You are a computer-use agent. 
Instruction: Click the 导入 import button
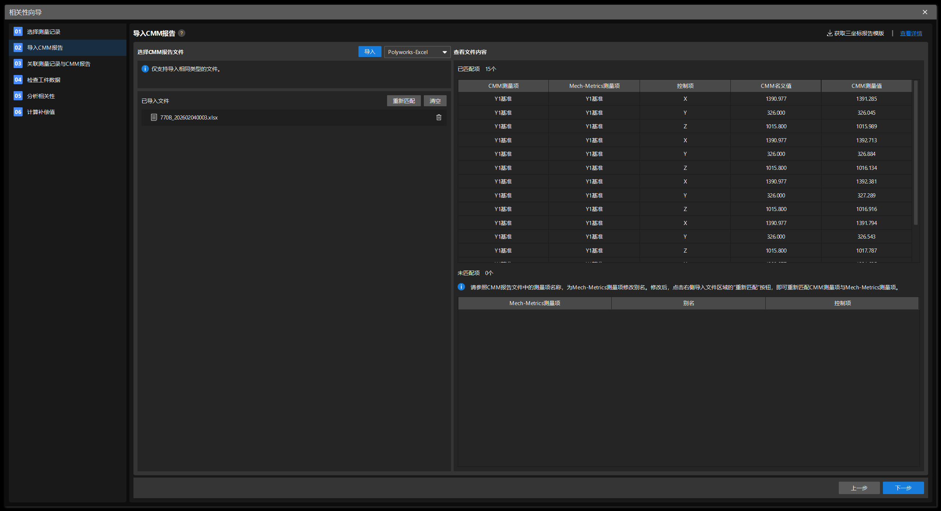click(369, 51)
